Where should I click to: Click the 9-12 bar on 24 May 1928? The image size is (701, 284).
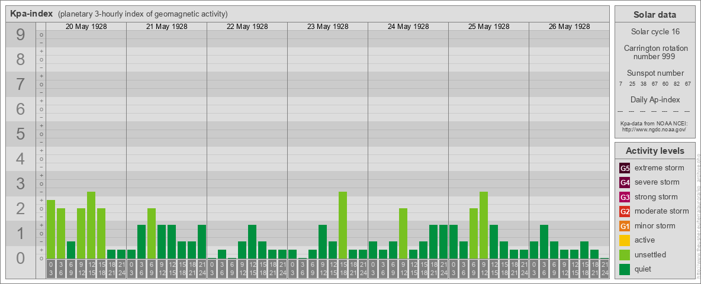tap(403, 233)
